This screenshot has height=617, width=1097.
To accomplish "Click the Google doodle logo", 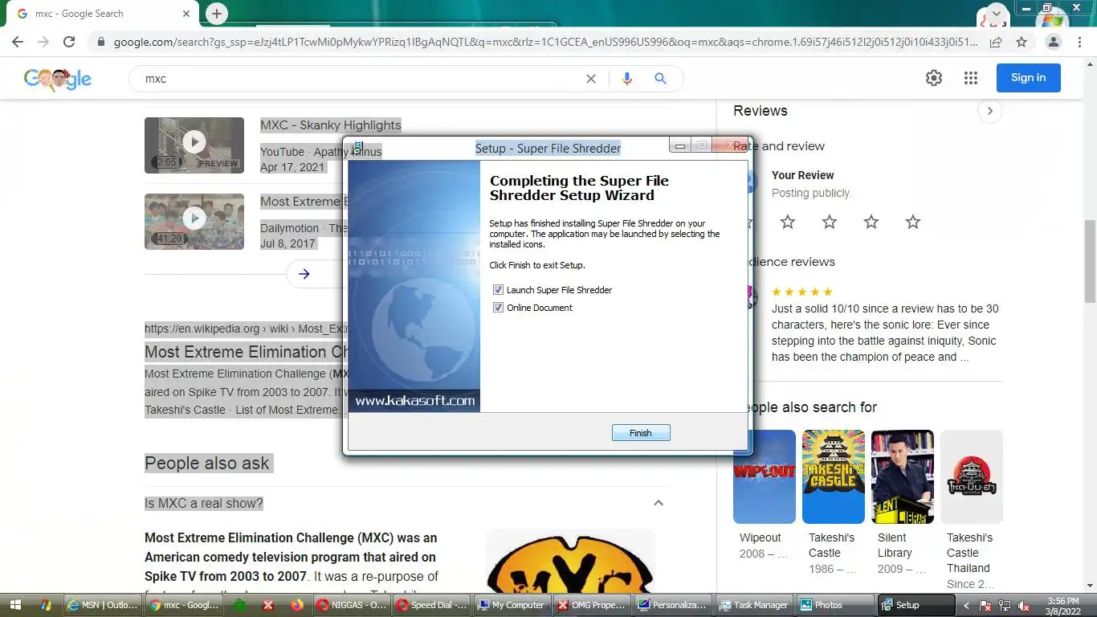I will point(58,79).
